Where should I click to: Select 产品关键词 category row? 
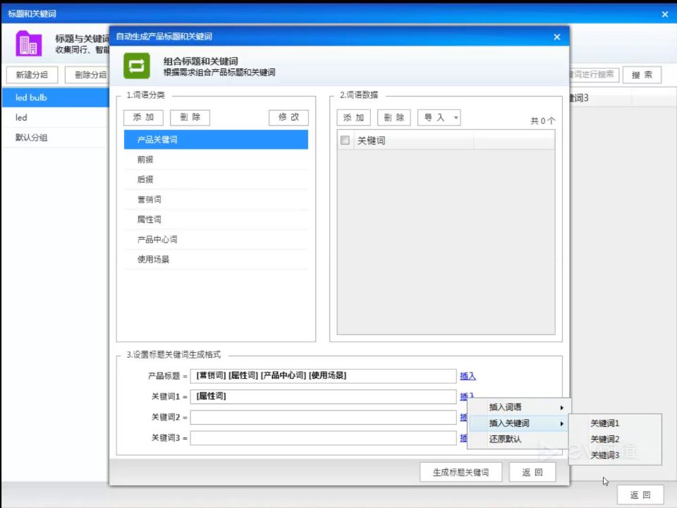pos(216,140)
